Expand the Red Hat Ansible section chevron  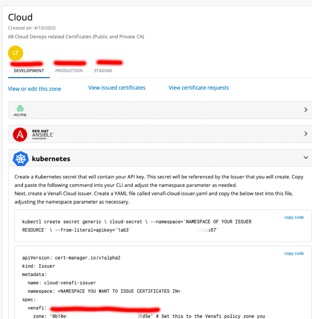(305, 134)
